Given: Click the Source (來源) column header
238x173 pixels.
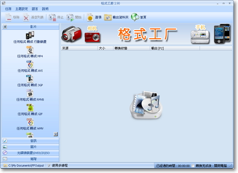Looking at the screenshot, I should click(x=79, y=48).
